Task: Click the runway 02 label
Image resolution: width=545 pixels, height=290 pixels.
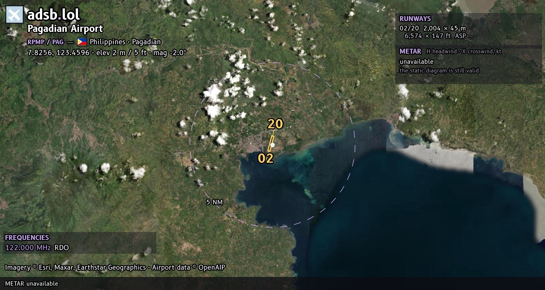Action: pos(266,158)
